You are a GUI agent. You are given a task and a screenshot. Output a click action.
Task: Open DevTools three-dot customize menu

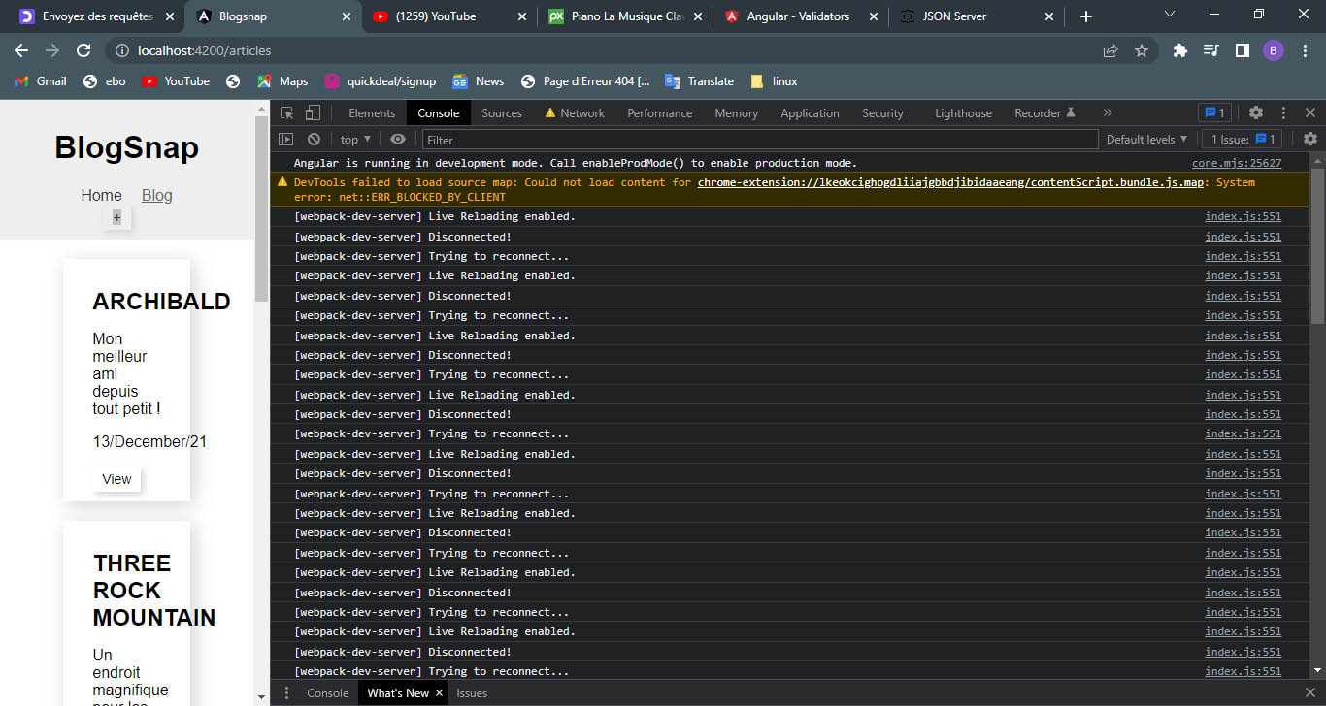point(1283,112)
